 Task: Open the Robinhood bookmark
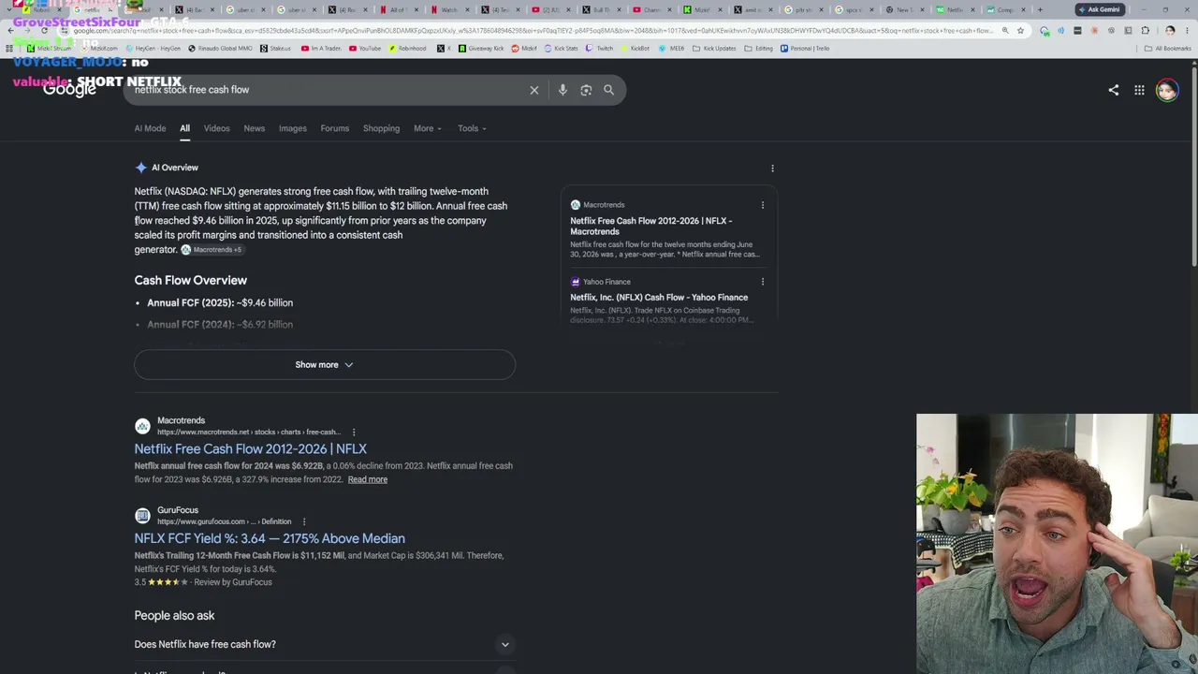pyautogui.click(x=407, y=49)
